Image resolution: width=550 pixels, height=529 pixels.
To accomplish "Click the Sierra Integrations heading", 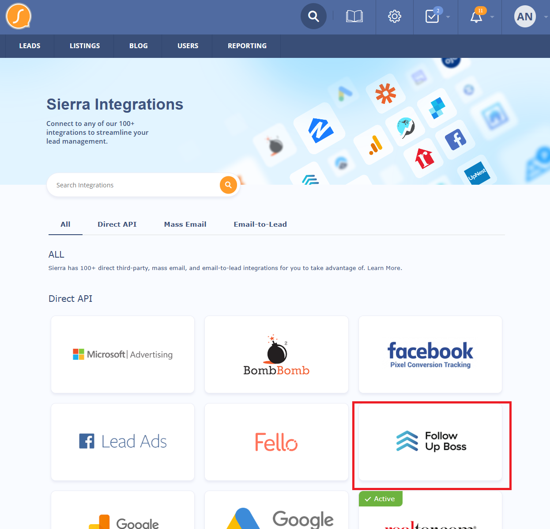I will pos(115,104).
